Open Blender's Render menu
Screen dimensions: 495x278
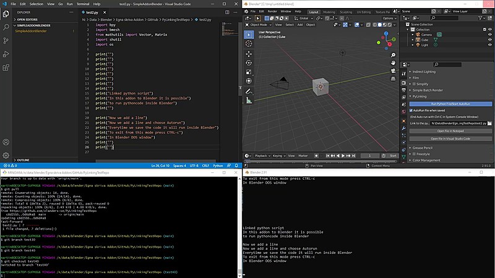272,11
